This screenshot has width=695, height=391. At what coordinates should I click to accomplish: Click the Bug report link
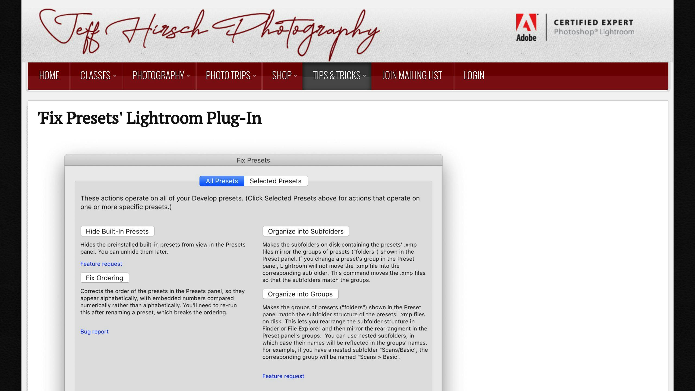(94, 331)
